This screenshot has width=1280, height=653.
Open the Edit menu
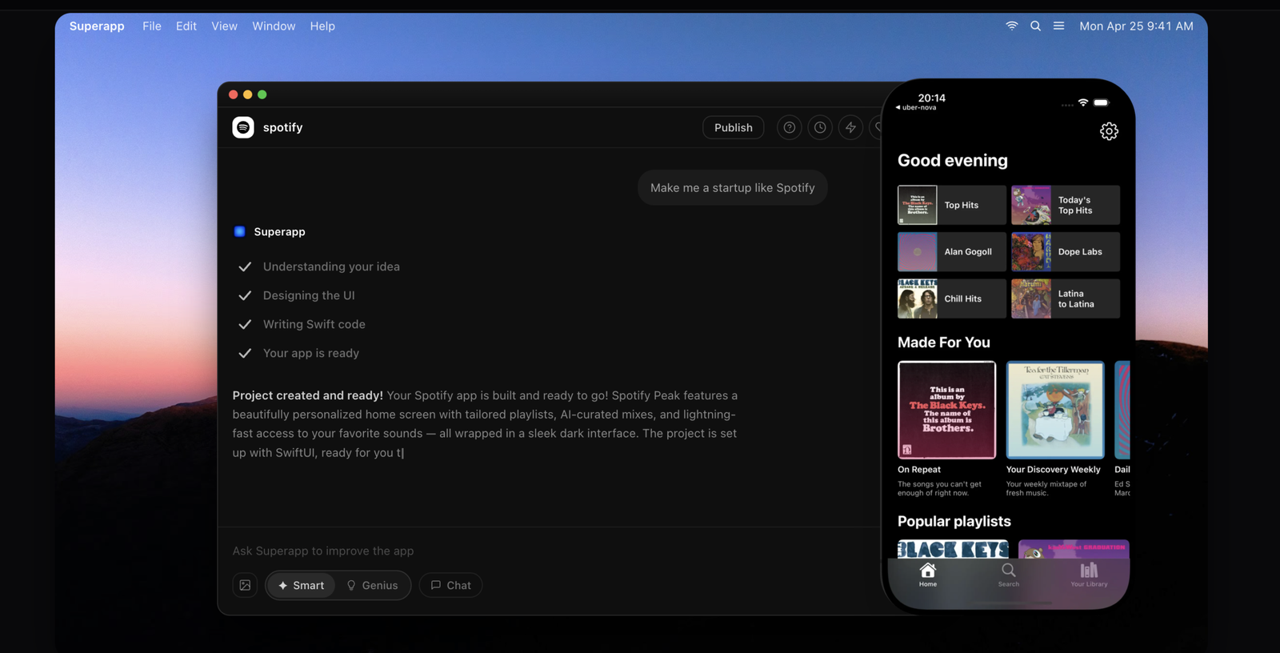(186, 26)
